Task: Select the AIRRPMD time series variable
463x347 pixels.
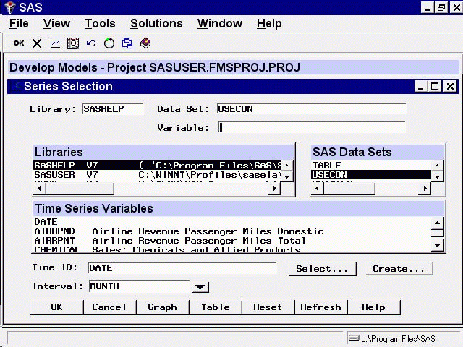Action: pos(51,231)
